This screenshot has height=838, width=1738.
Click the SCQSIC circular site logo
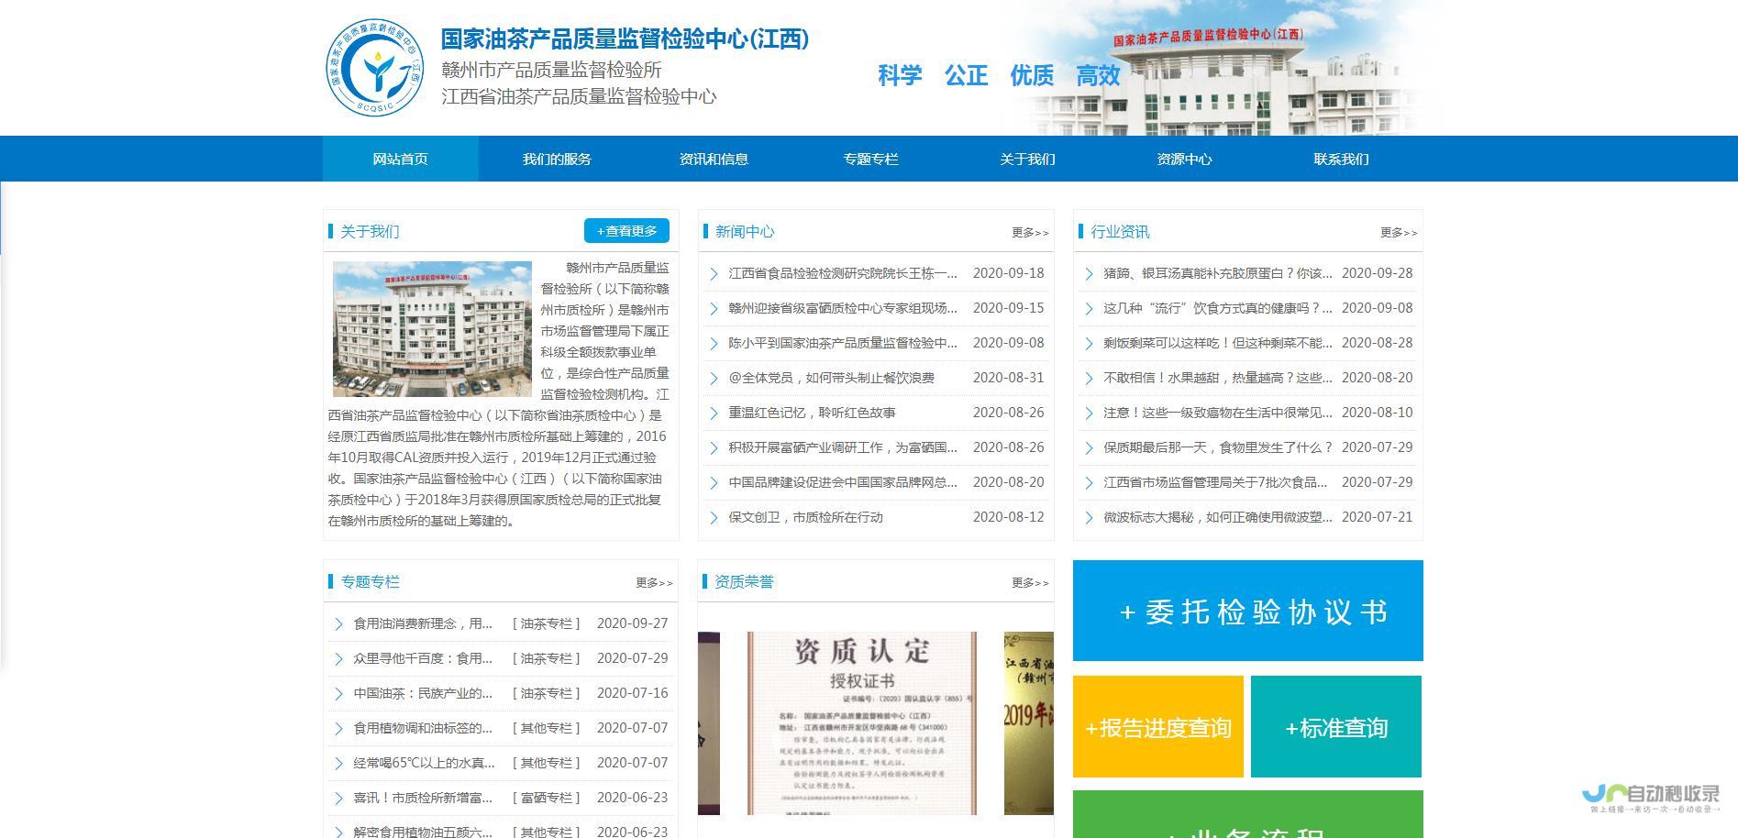pos(376,69)
